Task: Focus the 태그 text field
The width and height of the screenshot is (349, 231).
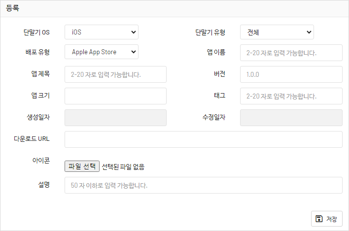Action: coord(291,96)
